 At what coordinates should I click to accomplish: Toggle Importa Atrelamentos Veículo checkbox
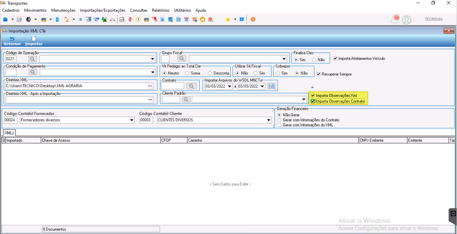[x=335, y=58]
